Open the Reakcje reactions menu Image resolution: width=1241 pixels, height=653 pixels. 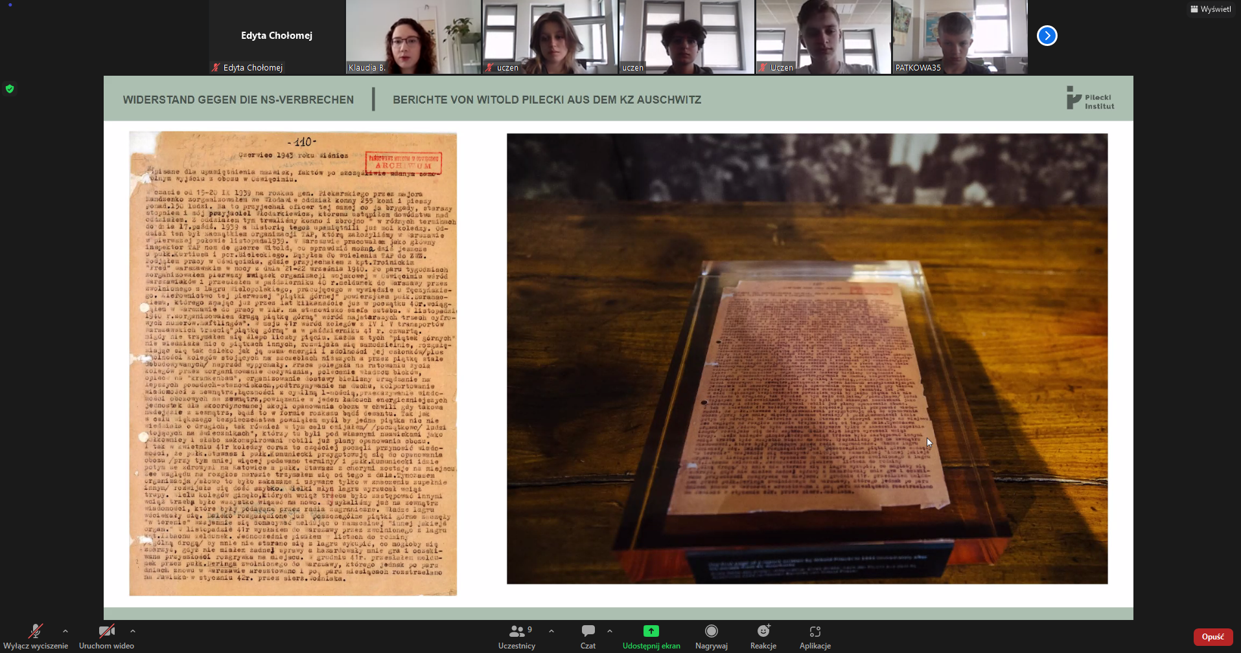click(763, 632)
